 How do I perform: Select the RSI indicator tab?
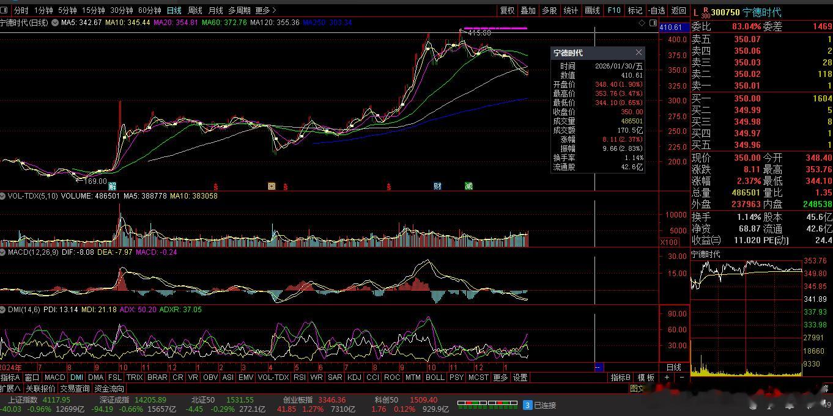tap(300, 378)
